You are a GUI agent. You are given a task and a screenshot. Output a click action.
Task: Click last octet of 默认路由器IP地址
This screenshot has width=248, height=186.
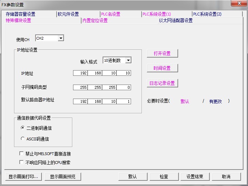click(124, 101)
